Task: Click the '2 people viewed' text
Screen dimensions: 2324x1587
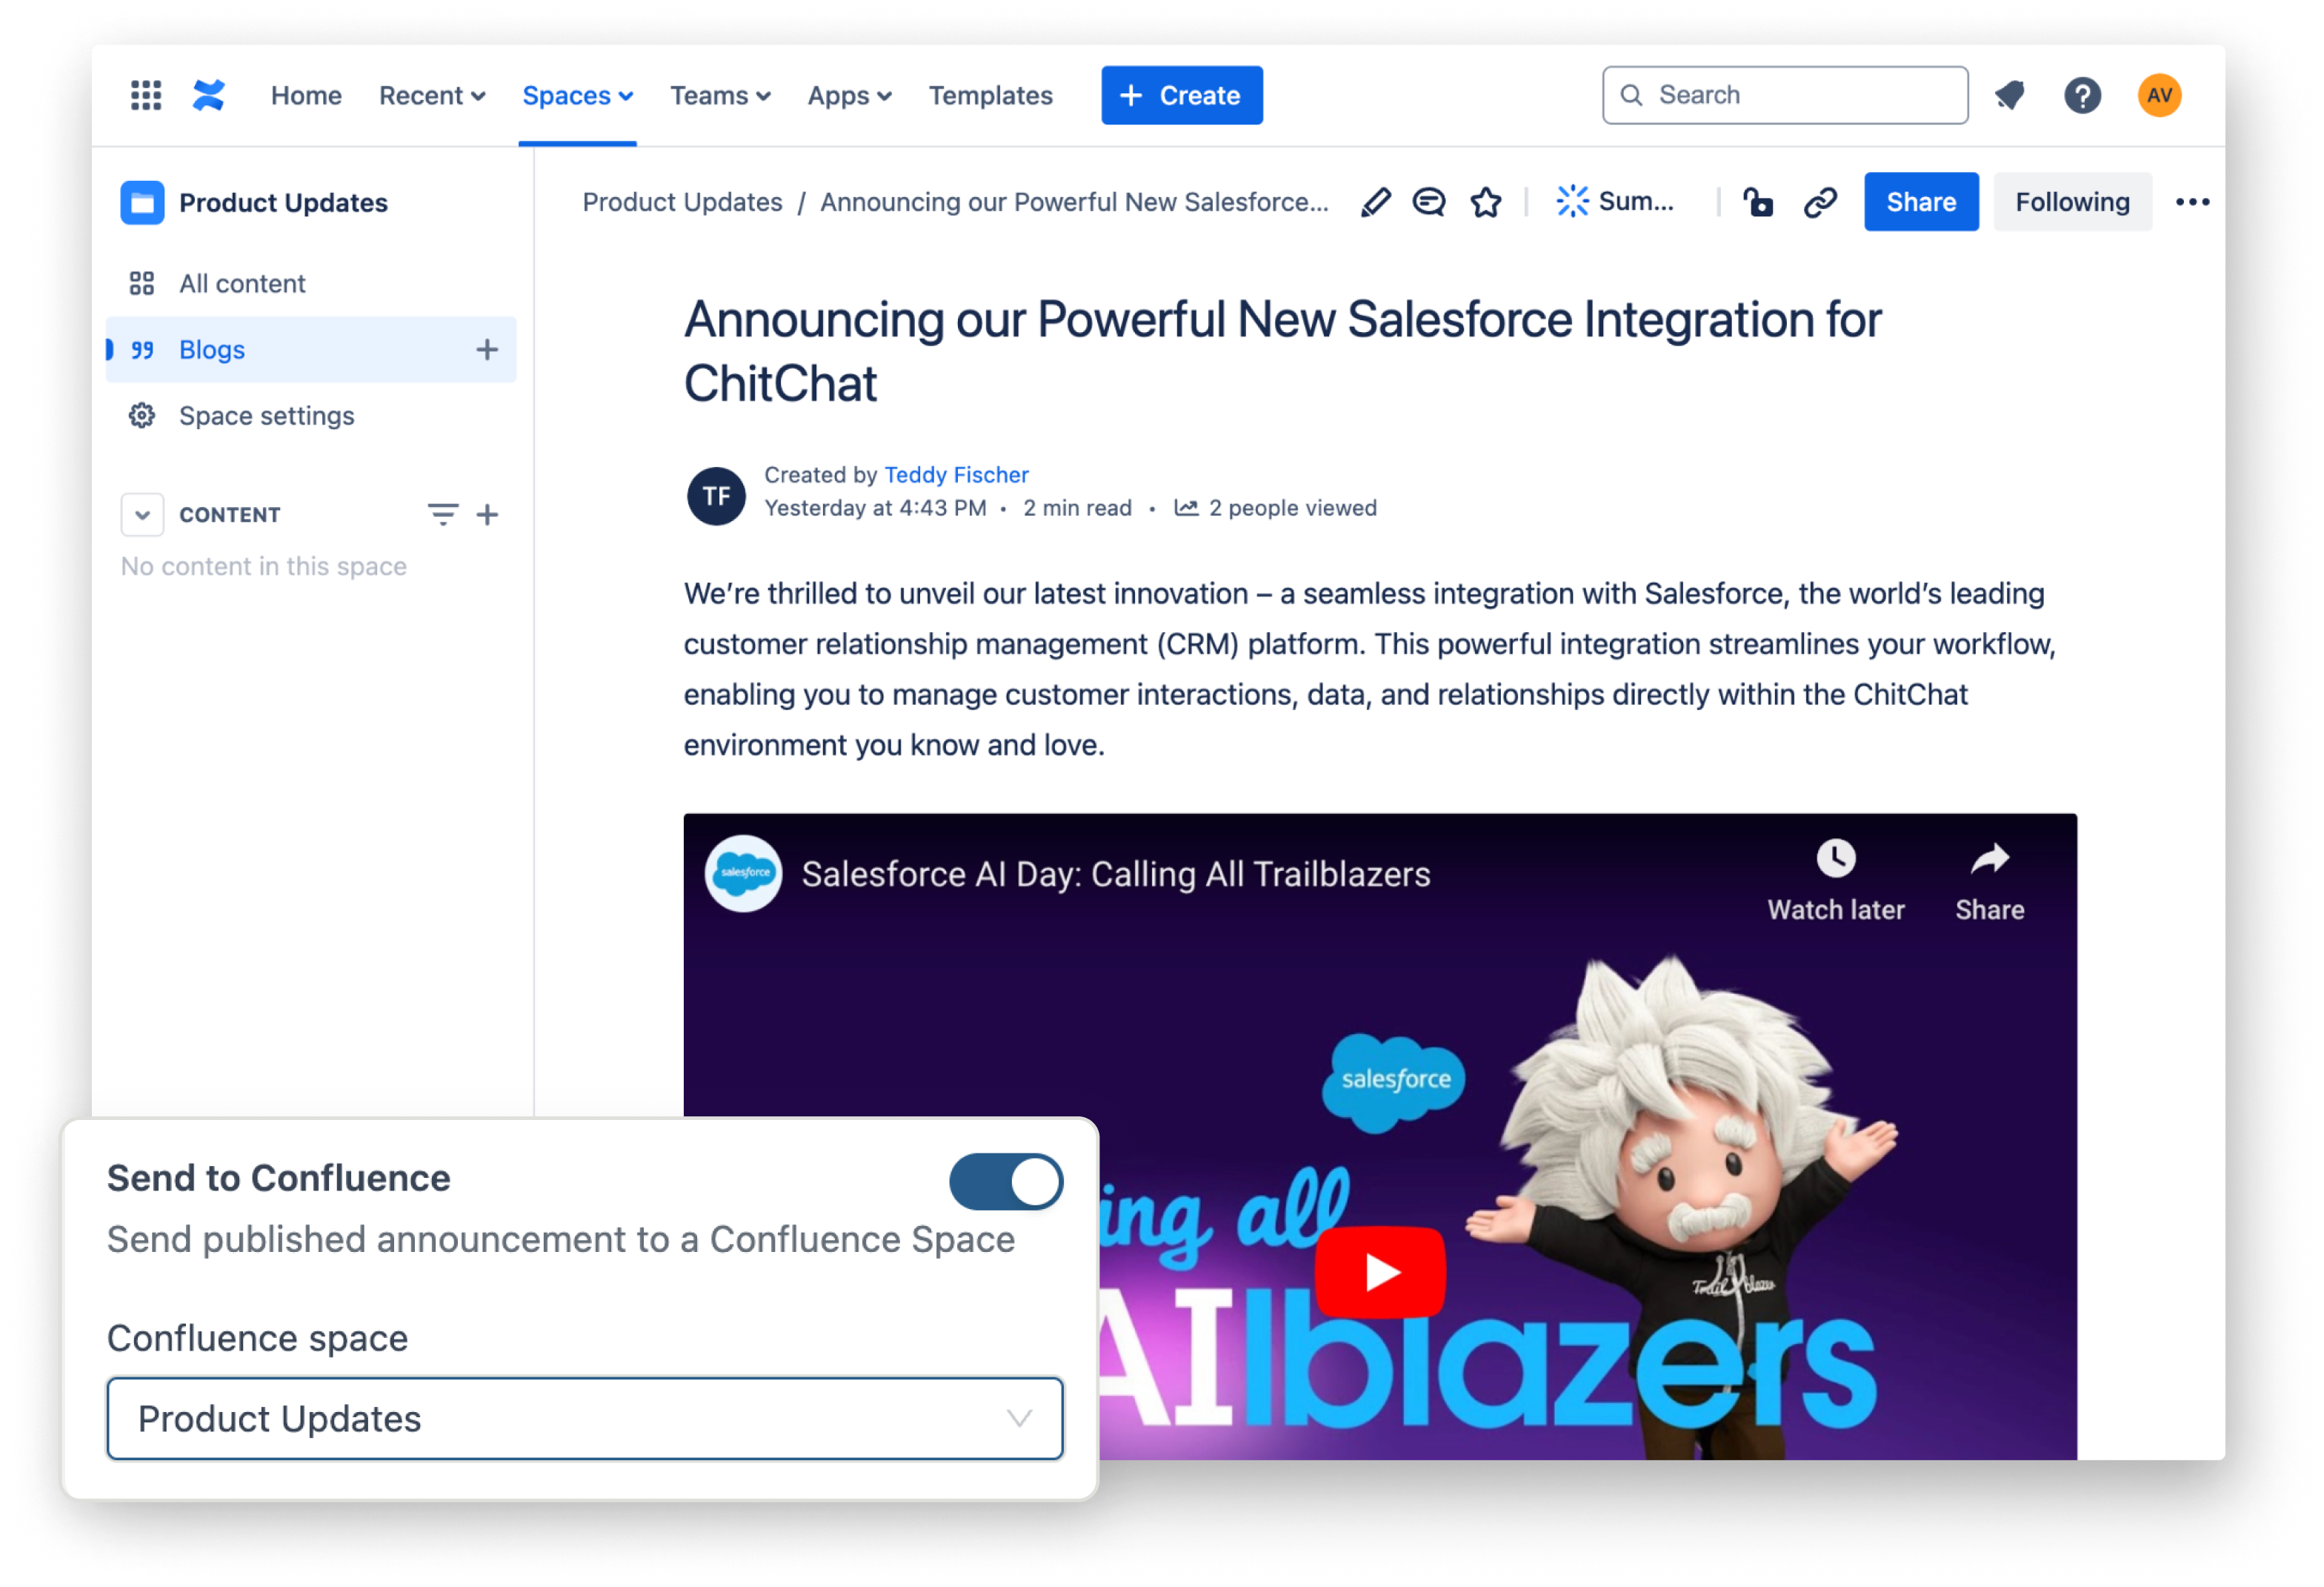Action: [1292, 508]
